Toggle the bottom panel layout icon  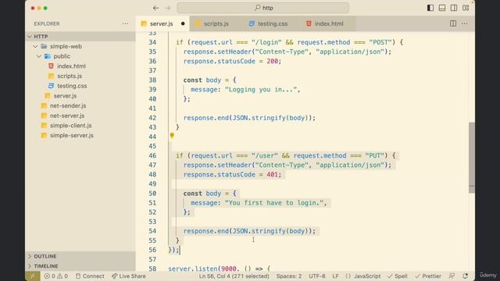[442, 8]
